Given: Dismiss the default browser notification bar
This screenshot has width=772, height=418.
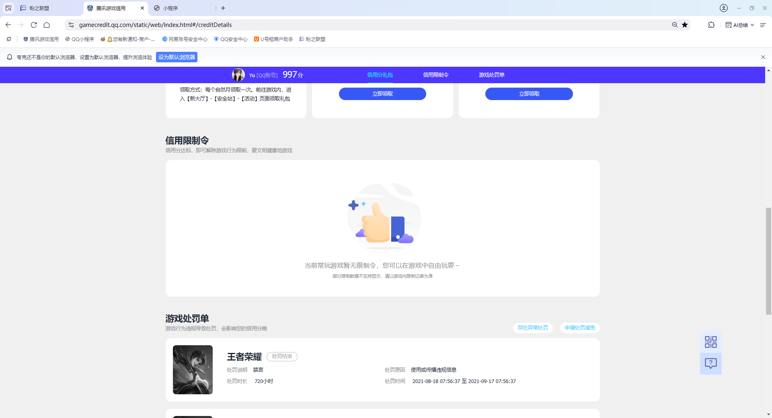Looking at the screenshot, I should point(763,57).
